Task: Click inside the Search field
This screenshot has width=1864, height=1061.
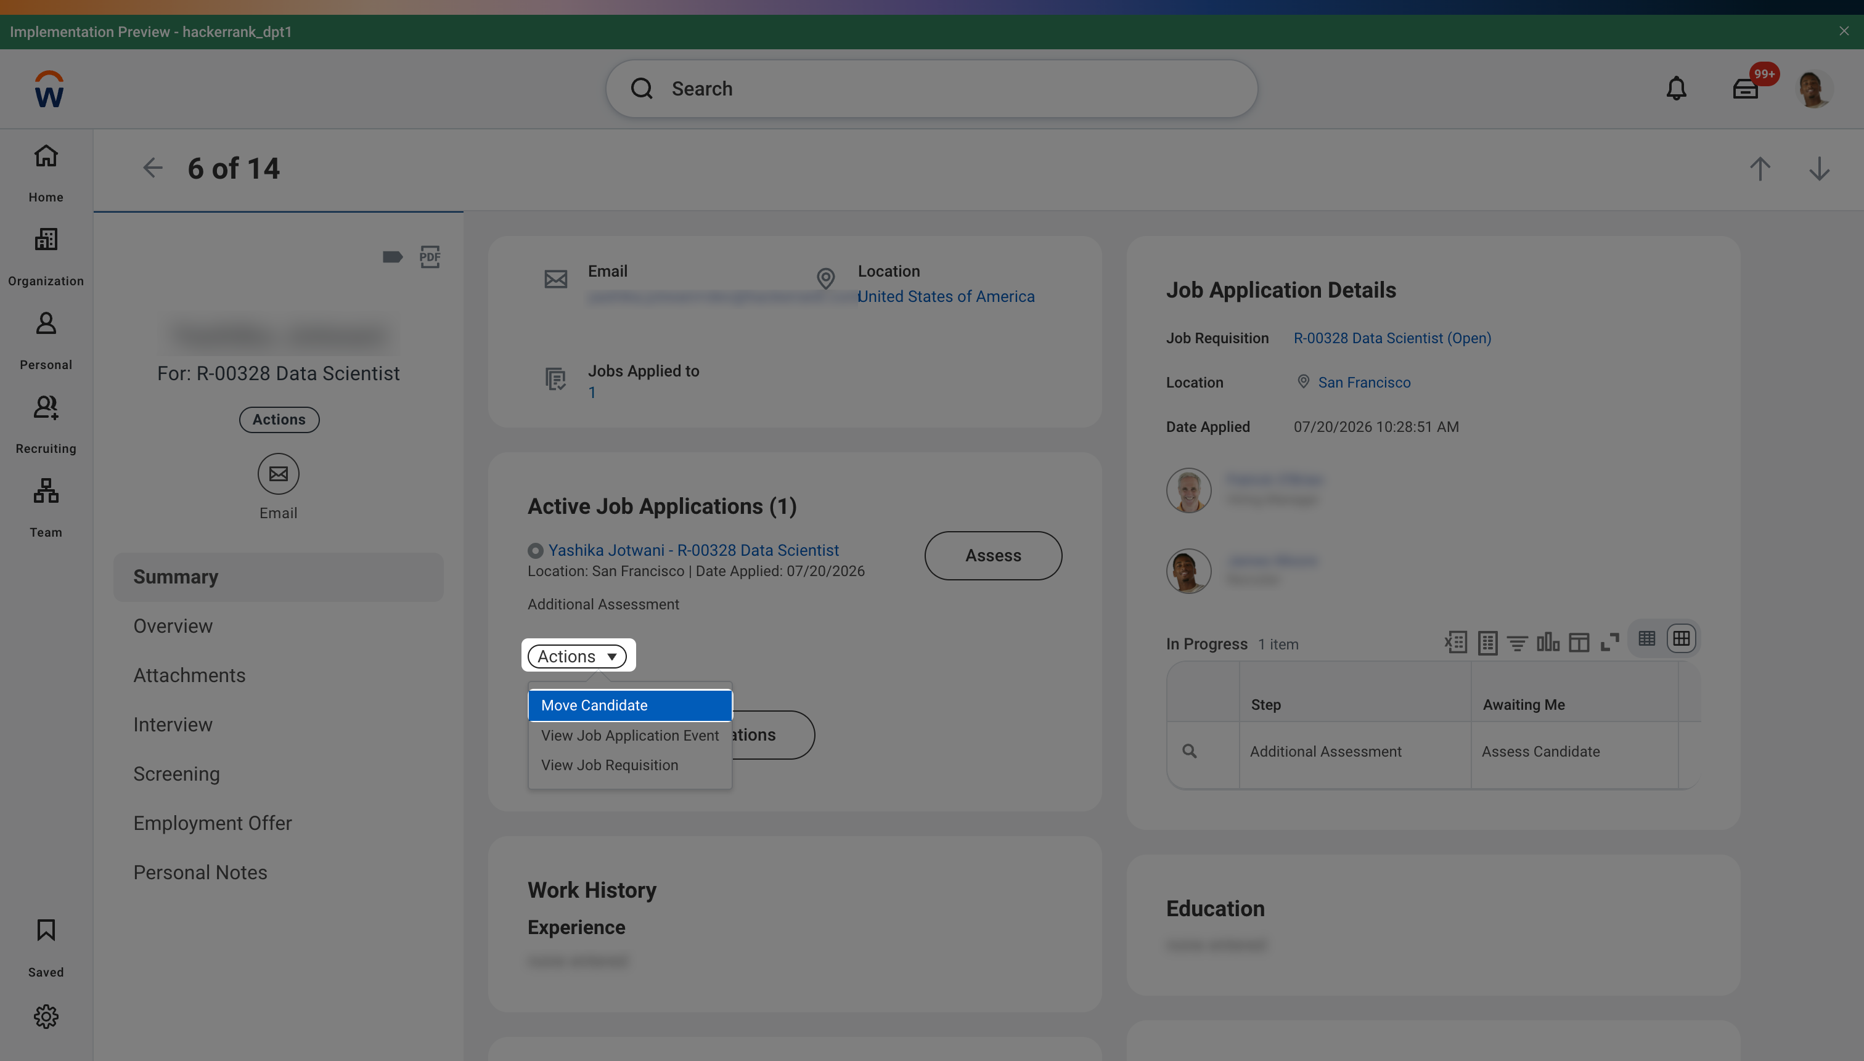Action: click(x=931, y=89)
